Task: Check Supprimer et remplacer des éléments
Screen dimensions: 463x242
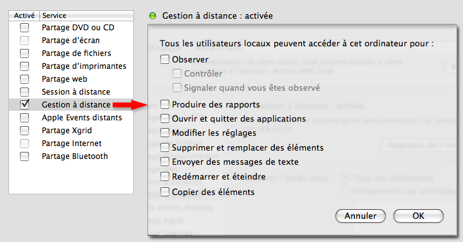Action: pyautogui.click(x=165, y=147)
